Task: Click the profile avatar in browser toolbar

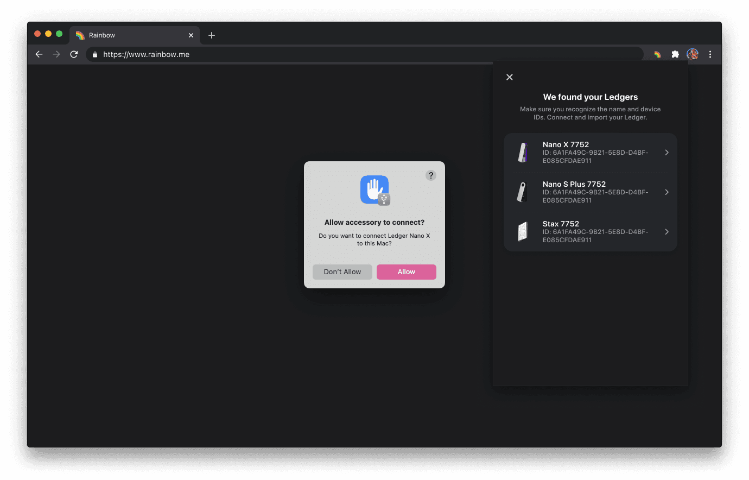Action: [x=693, y=54]
